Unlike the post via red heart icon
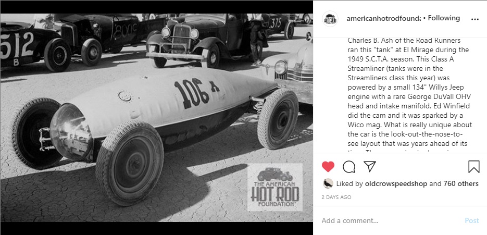The image size is (487, 235). point(328,167)
